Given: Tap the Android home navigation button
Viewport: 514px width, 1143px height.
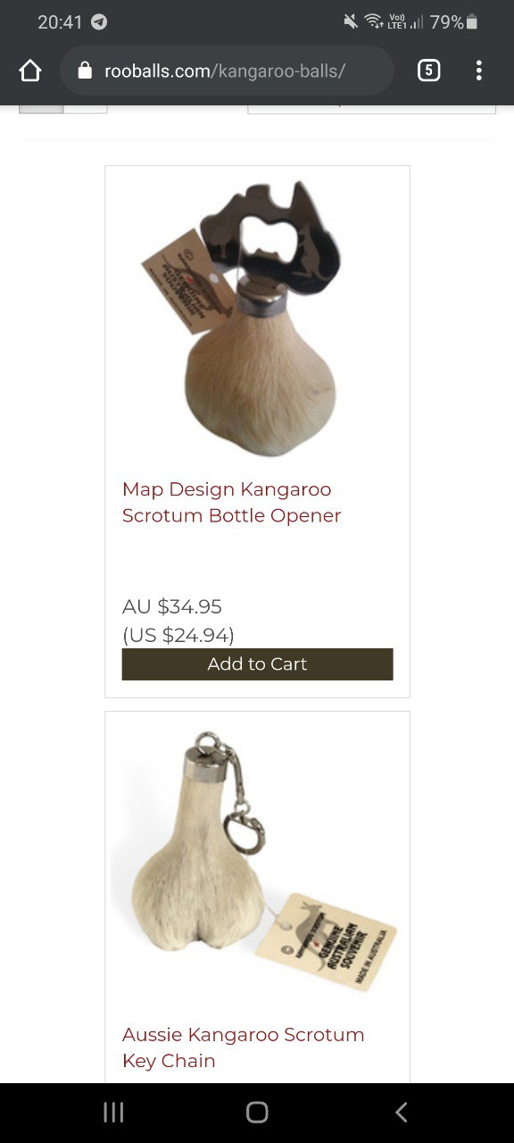Looking at the screenshot, I should 257,1112.
